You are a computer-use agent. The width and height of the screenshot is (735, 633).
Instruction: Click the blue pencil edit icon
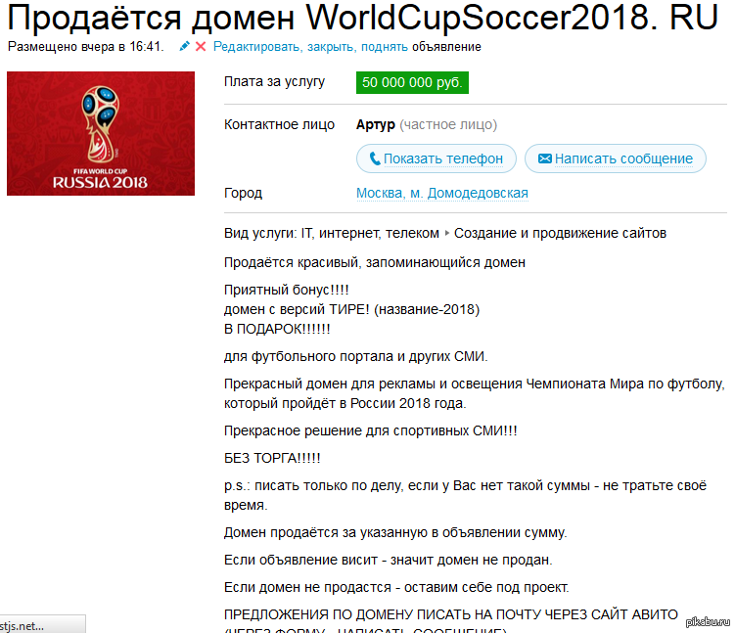(x=184, y=46)
